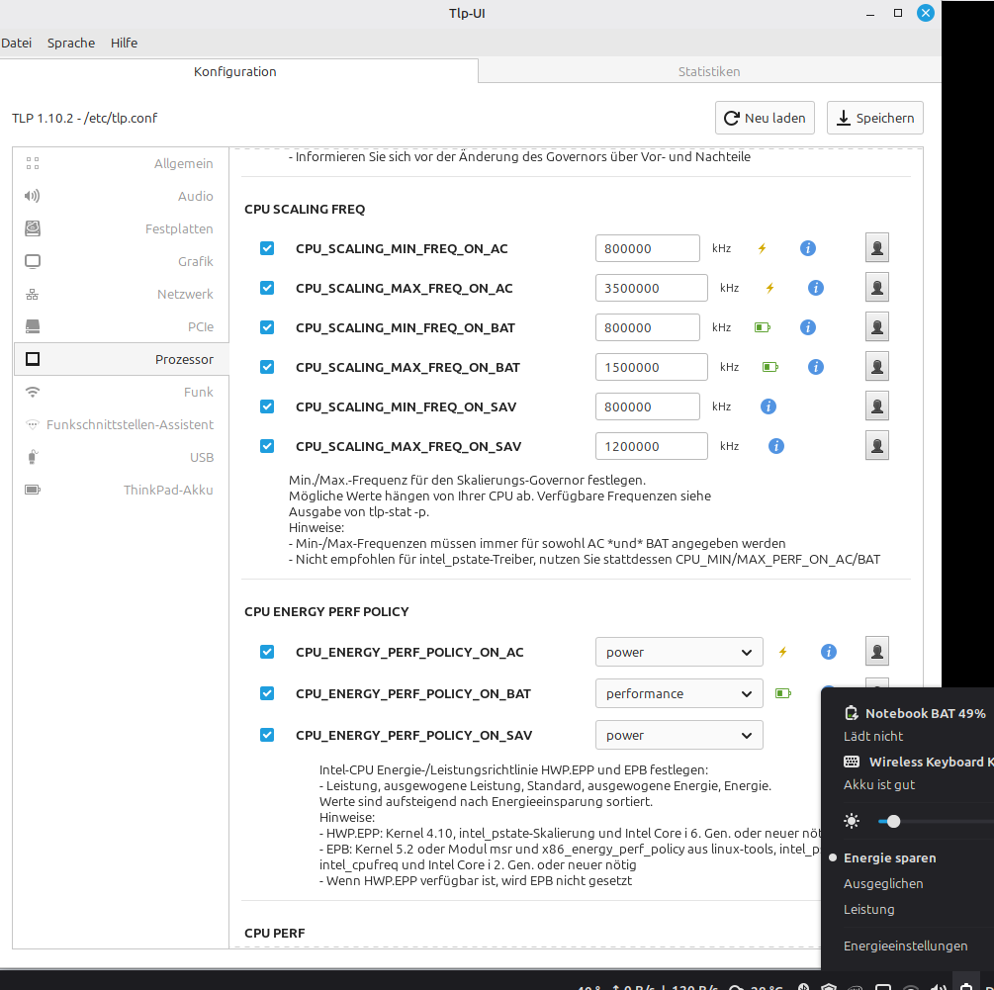Screen dimensions: 994x990
Task: Click the person icon for CPU_SCALING_MIN_FREQ_ON_AC
Action: coord(877,248)
